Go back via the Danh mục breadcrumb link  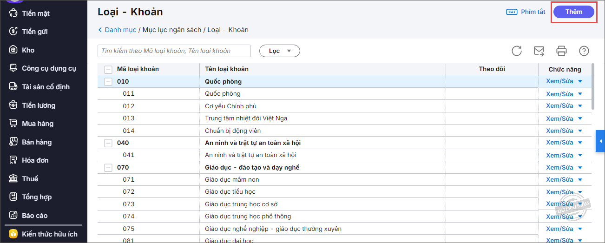pyautogui.click(x=120, y=30)
